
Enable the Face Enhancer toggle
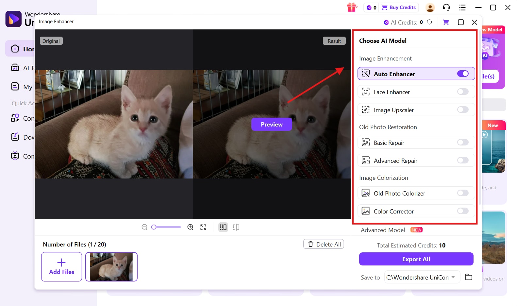click(x=463, y=92)
